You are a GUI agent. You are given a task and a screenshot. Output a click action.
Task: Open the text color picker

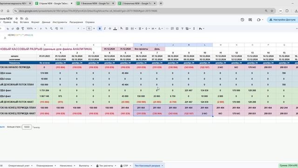tap(115, 28)
